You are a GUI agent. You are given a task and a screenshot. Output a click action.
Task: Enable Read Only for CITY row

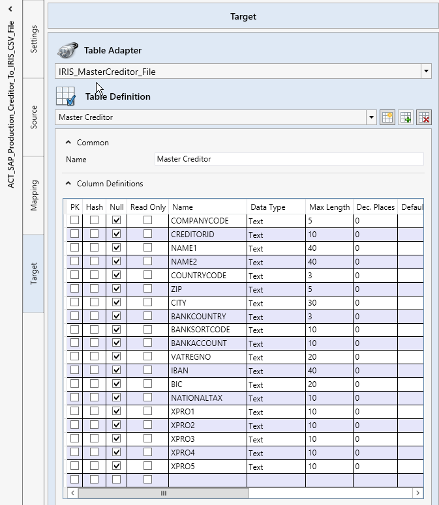147,302
